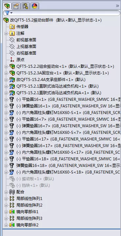
Task: Select the 弹簧垫圈16<17> row text
Action: 68,146
